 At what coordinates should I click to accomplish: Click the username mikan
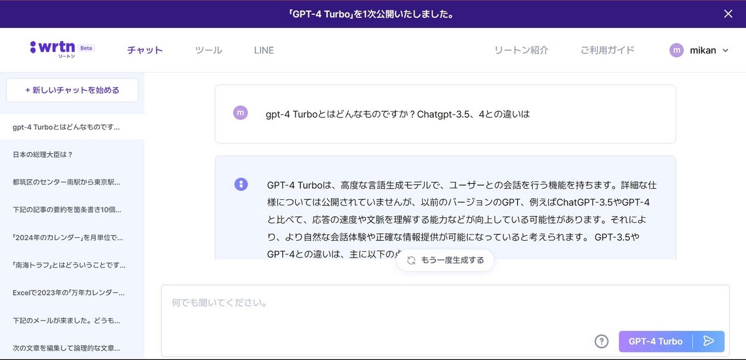click(x=703, y=50)
